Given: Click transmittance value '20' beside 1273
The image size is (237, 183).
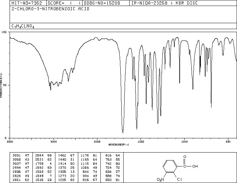Looking at the screenshot, I should (x=72, y=176).
